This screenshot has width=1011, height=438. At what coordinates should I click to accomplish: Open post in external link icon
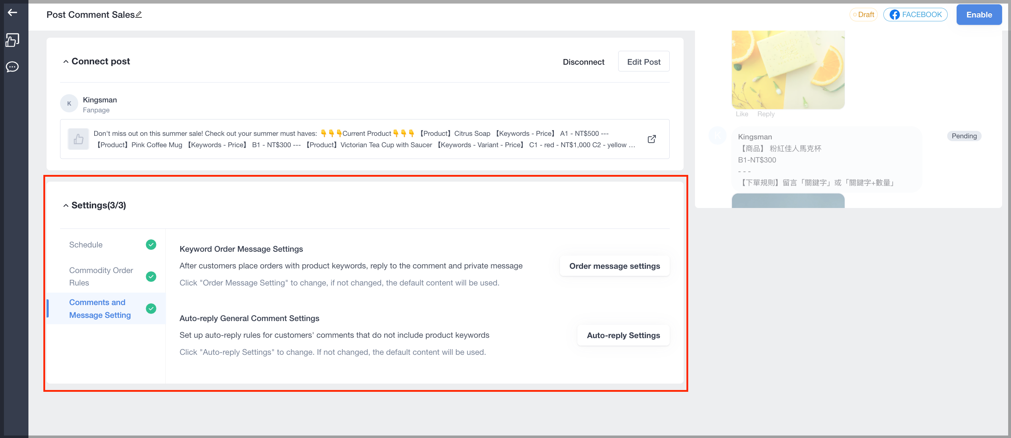tap(652, 139)
